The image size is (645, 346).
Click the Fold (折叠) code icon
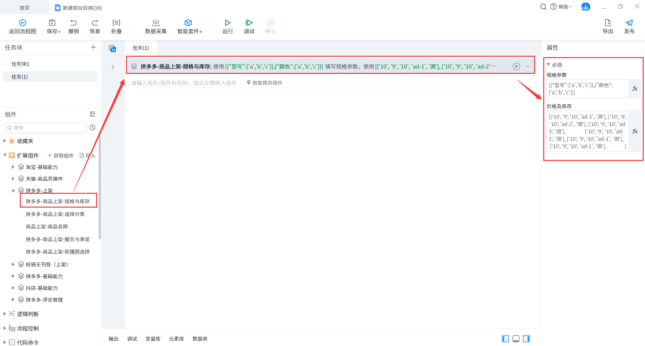pos(116,23)
